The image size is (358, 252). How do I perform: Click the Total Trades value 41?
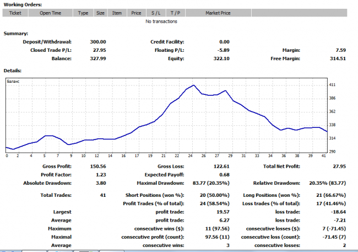click(x=103, y=195)
